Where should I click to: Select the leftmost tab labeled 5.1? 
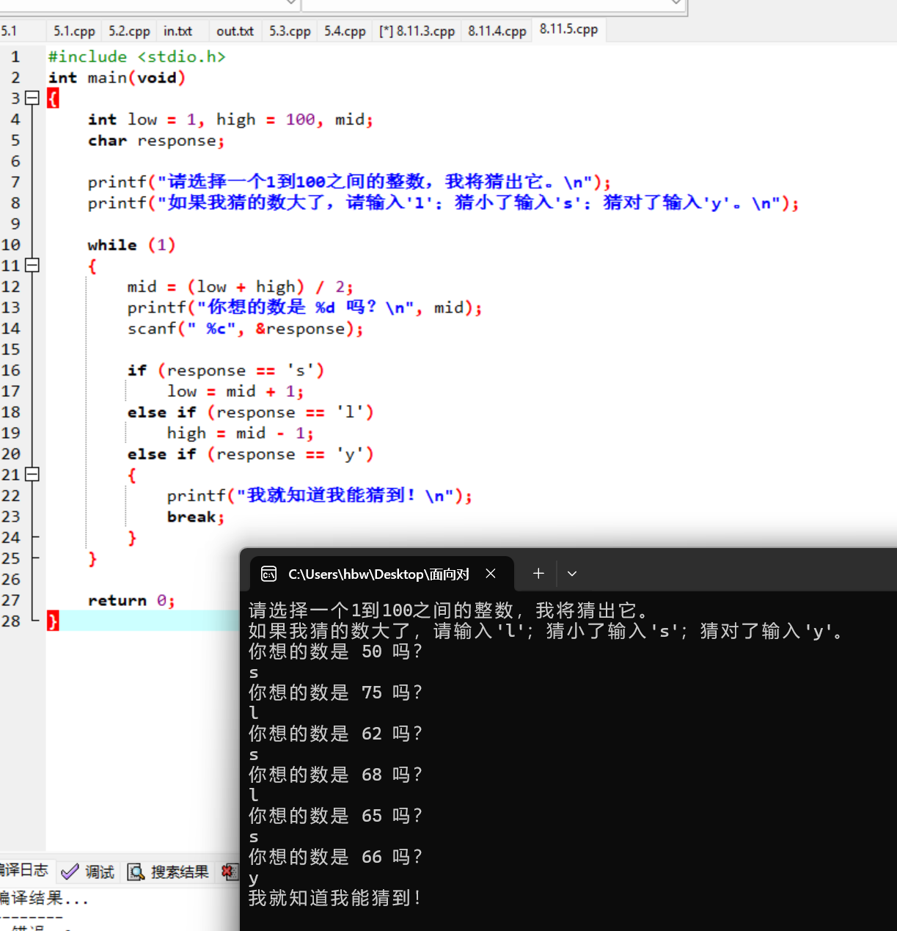tap(9, 31)
